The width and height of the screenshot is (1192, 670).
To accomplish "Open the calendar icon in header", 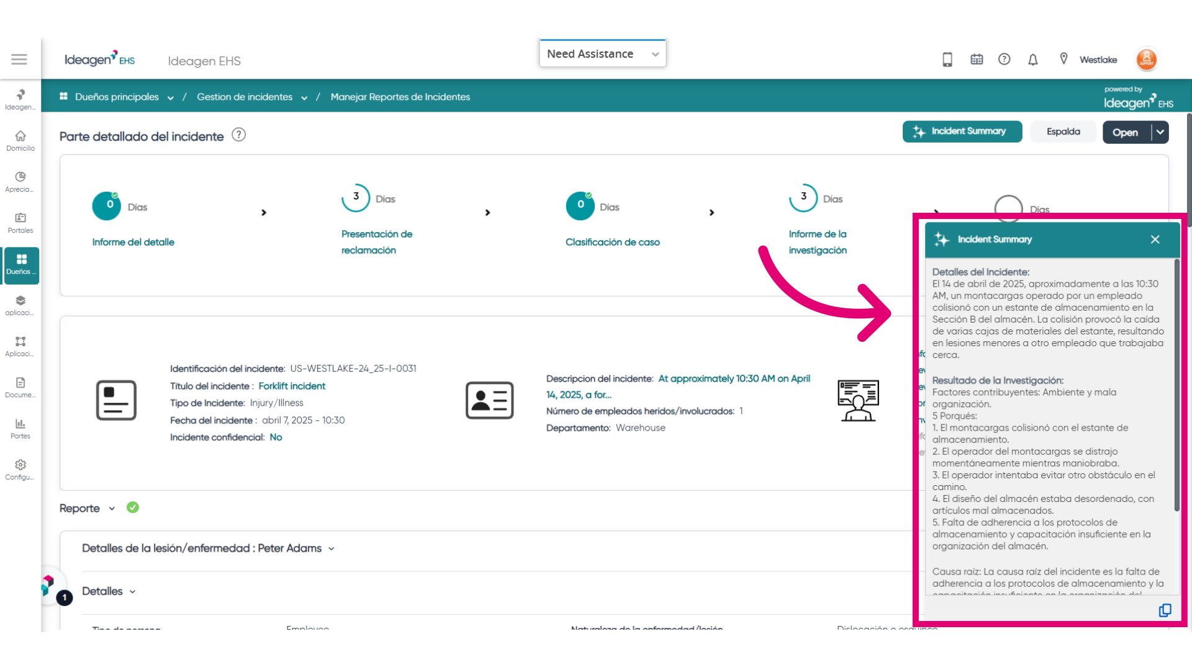I will pyautogui.click(x=977, y=60).
